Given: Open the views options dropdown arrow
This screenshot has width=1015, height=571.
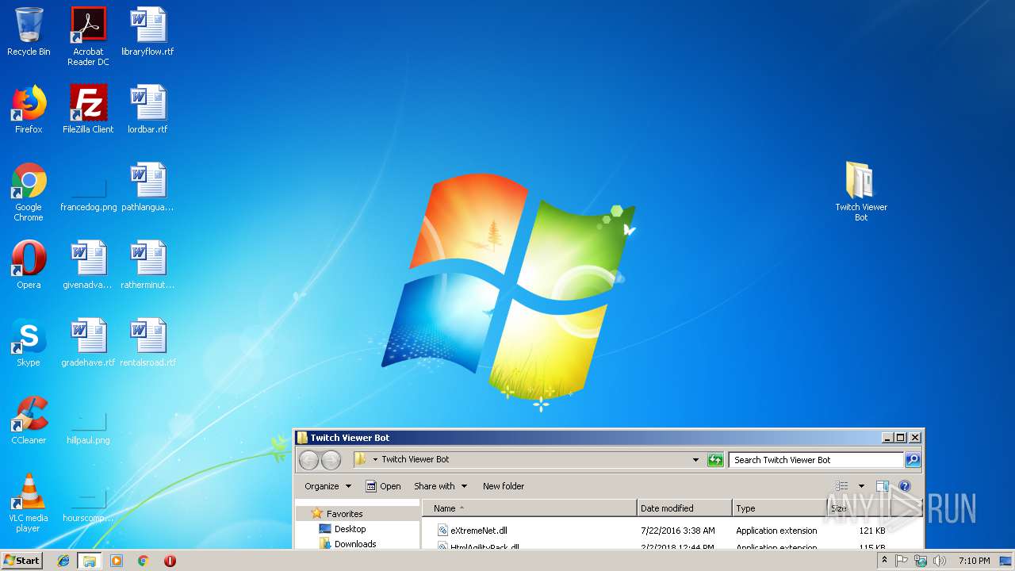Looking at the screenshot, I should (x=861, y=486).
